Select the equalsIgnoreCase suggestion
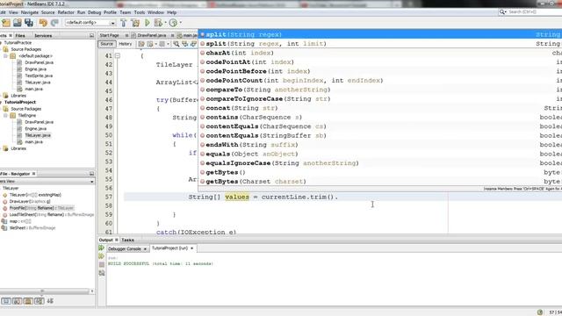The width and height of the screenshot is (562, 316). pos(380,163)
